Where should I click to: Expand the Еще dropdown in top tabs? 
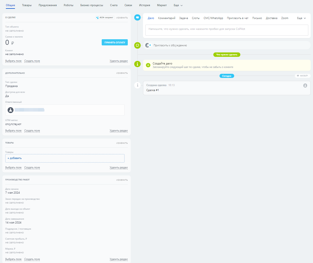tap(178, 5)
